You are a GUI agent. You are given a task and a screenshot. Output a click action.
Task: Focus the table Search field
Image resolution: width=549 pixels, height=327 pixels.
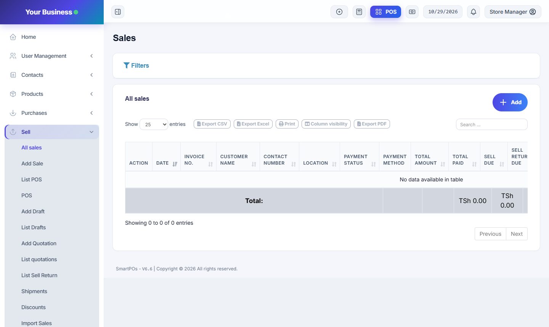click(492, 124)
